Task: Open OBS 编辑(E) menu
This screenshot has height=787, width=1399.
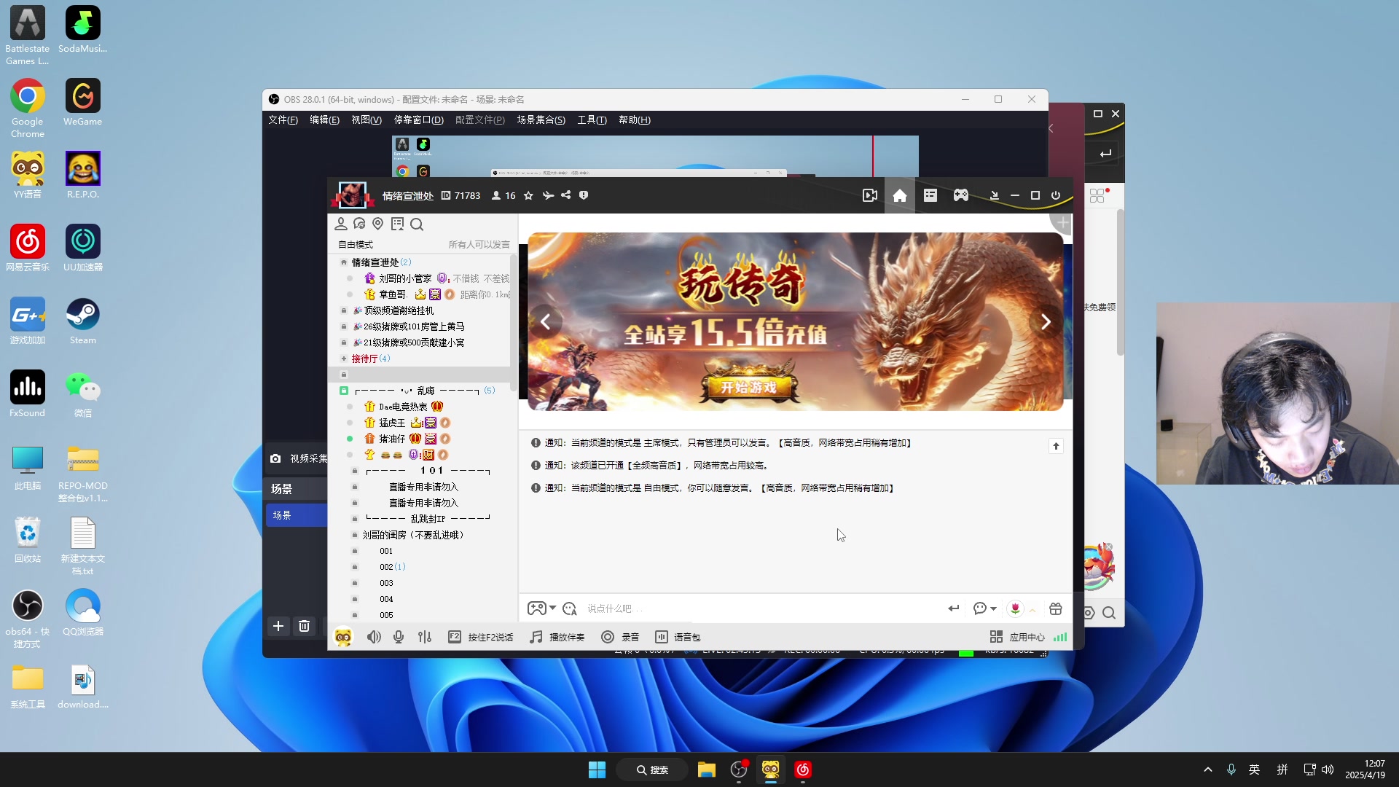Action: pos(324,120)
